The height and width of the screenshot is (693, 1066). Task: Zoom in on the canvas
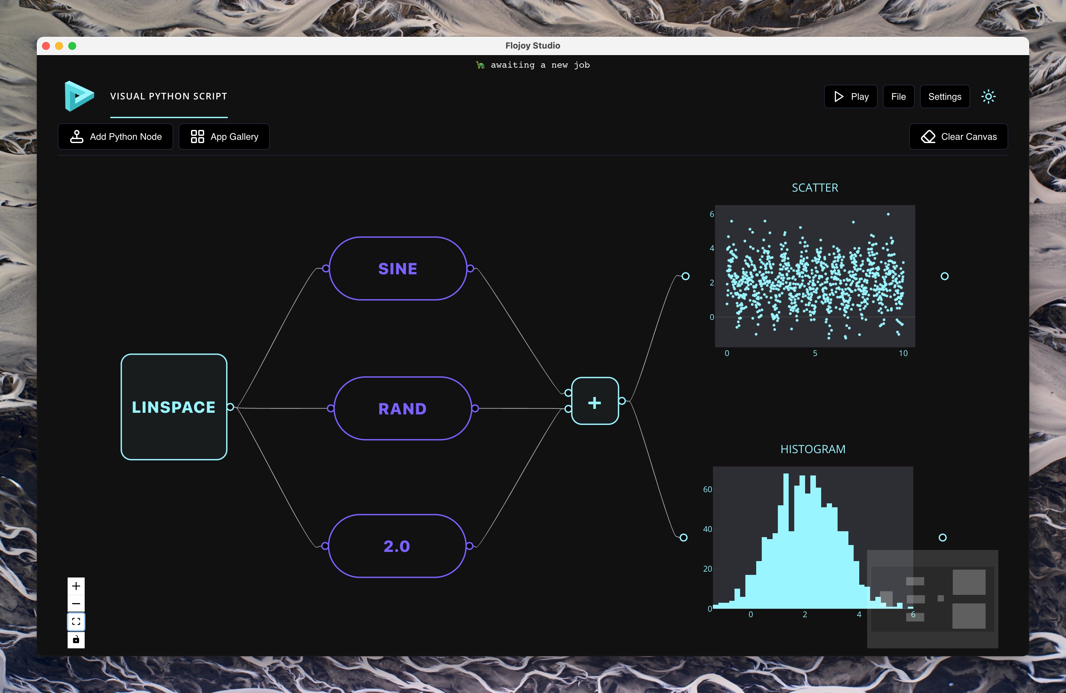coord(76,586)
